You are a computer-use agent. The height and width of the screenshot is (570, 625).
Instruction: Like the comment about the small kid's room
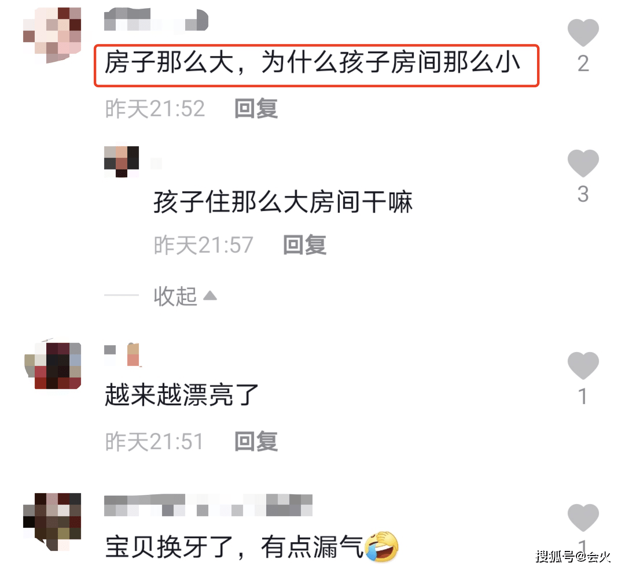(x=583, y=32)
